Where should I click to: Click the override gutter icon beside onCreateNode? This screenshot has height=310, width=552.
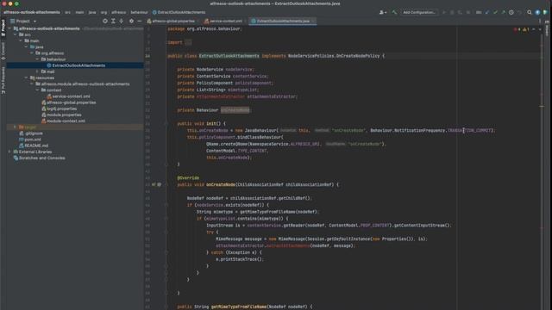pos(154,184)
